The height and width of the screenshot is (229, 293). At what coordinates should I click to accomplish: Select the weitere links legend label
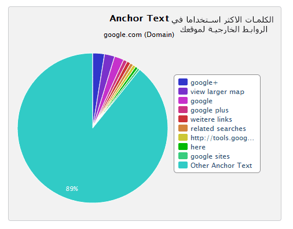point(211,119)
